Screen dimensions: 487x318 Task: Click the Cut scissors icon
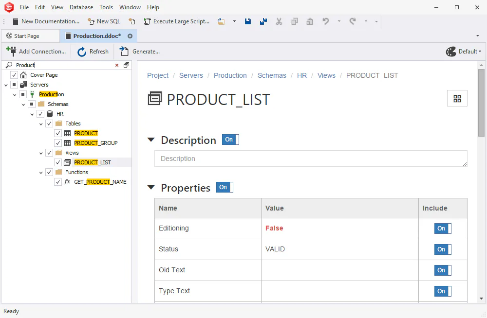279,21
